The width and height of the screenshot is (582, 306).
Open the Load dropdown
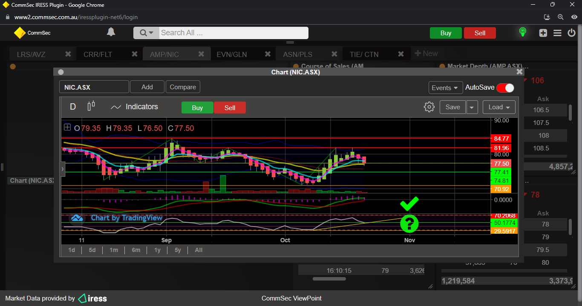coord(499,107)
